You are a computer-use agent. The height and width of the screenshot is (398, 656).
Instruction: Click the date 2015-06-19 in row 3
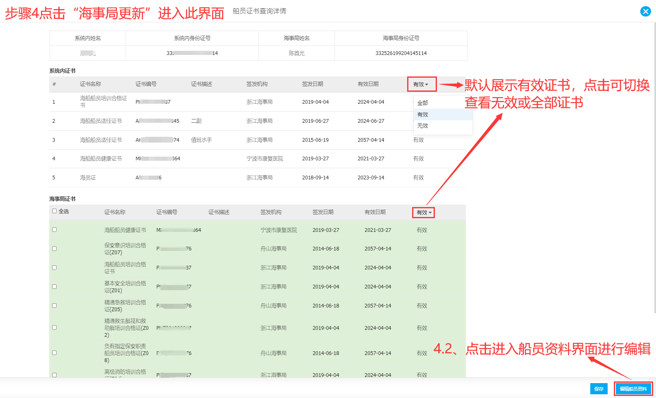point(315,140)
